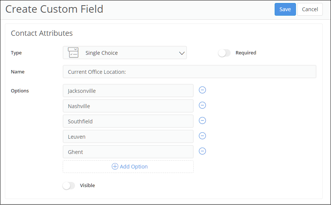Focus the Nashville option text box
The height and width of the screenshot is (205, 331).
pos(128,106)
